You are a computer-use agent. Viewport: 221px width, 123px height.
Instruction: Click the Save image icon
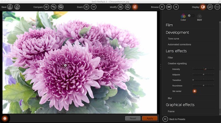coord(10,7)
